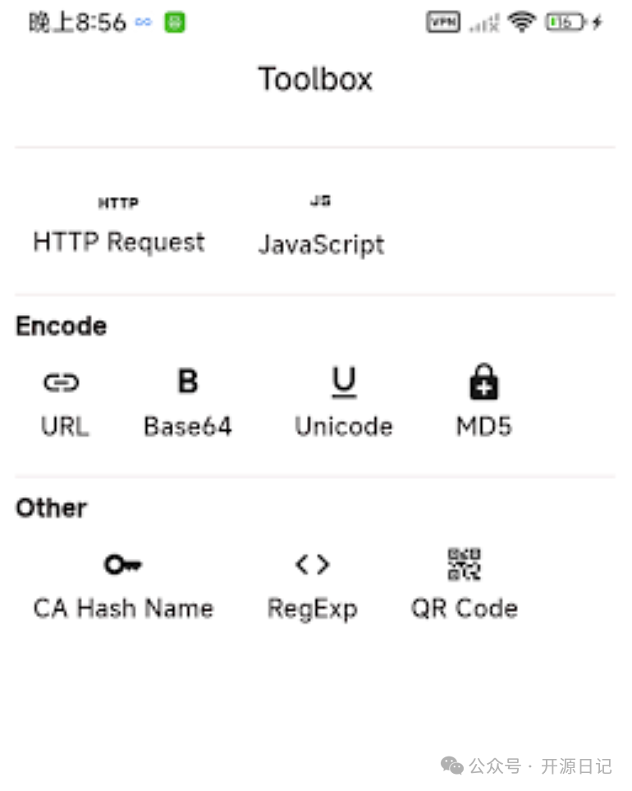This screenshot has height=791, width=632.
Task: Open RegExp angle brackets icon
Action: (x=313, y=565)
